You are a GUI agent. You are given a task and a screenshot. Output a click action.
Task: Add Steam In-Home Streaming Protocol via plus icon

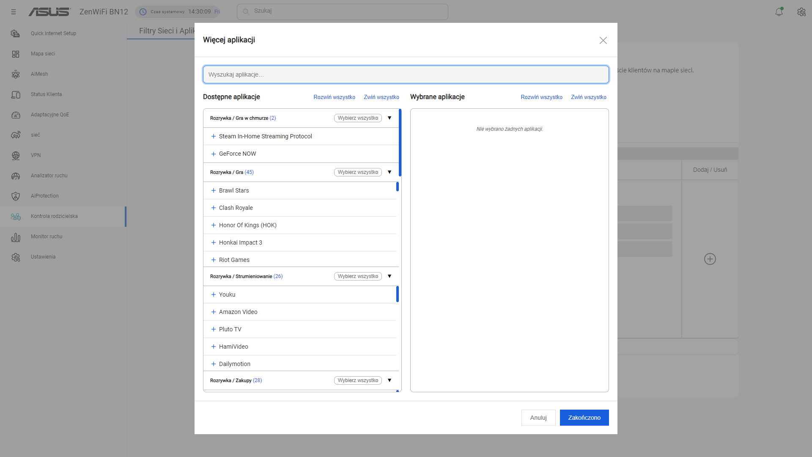pos(214,136)
